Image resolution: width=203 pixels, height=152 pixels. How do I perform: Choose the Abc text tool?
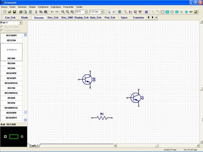coord(191,12)
